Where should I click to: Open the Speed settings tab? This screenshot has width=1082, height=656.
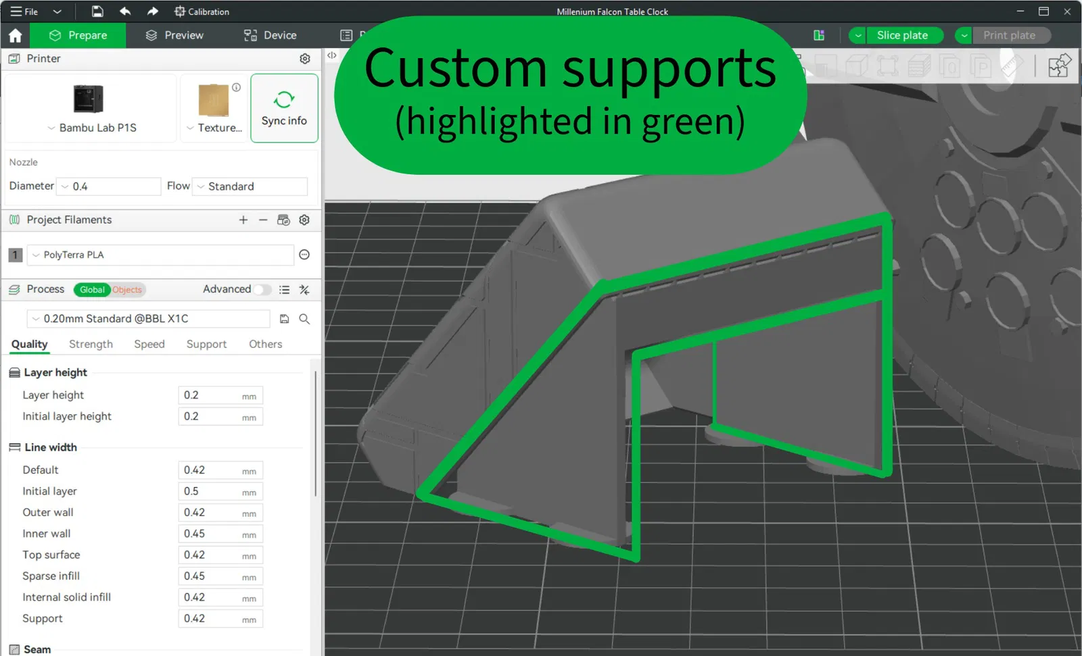point(149,345)
